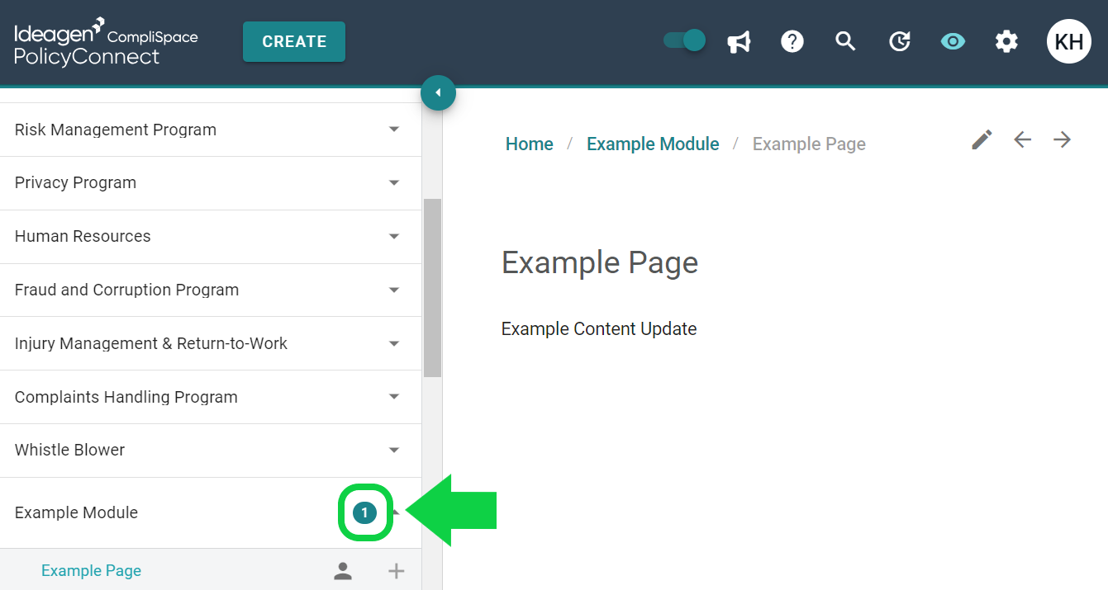The image size is (1108, 590).
Task: Expand Whistle Blower module
Action: (394, 451)
